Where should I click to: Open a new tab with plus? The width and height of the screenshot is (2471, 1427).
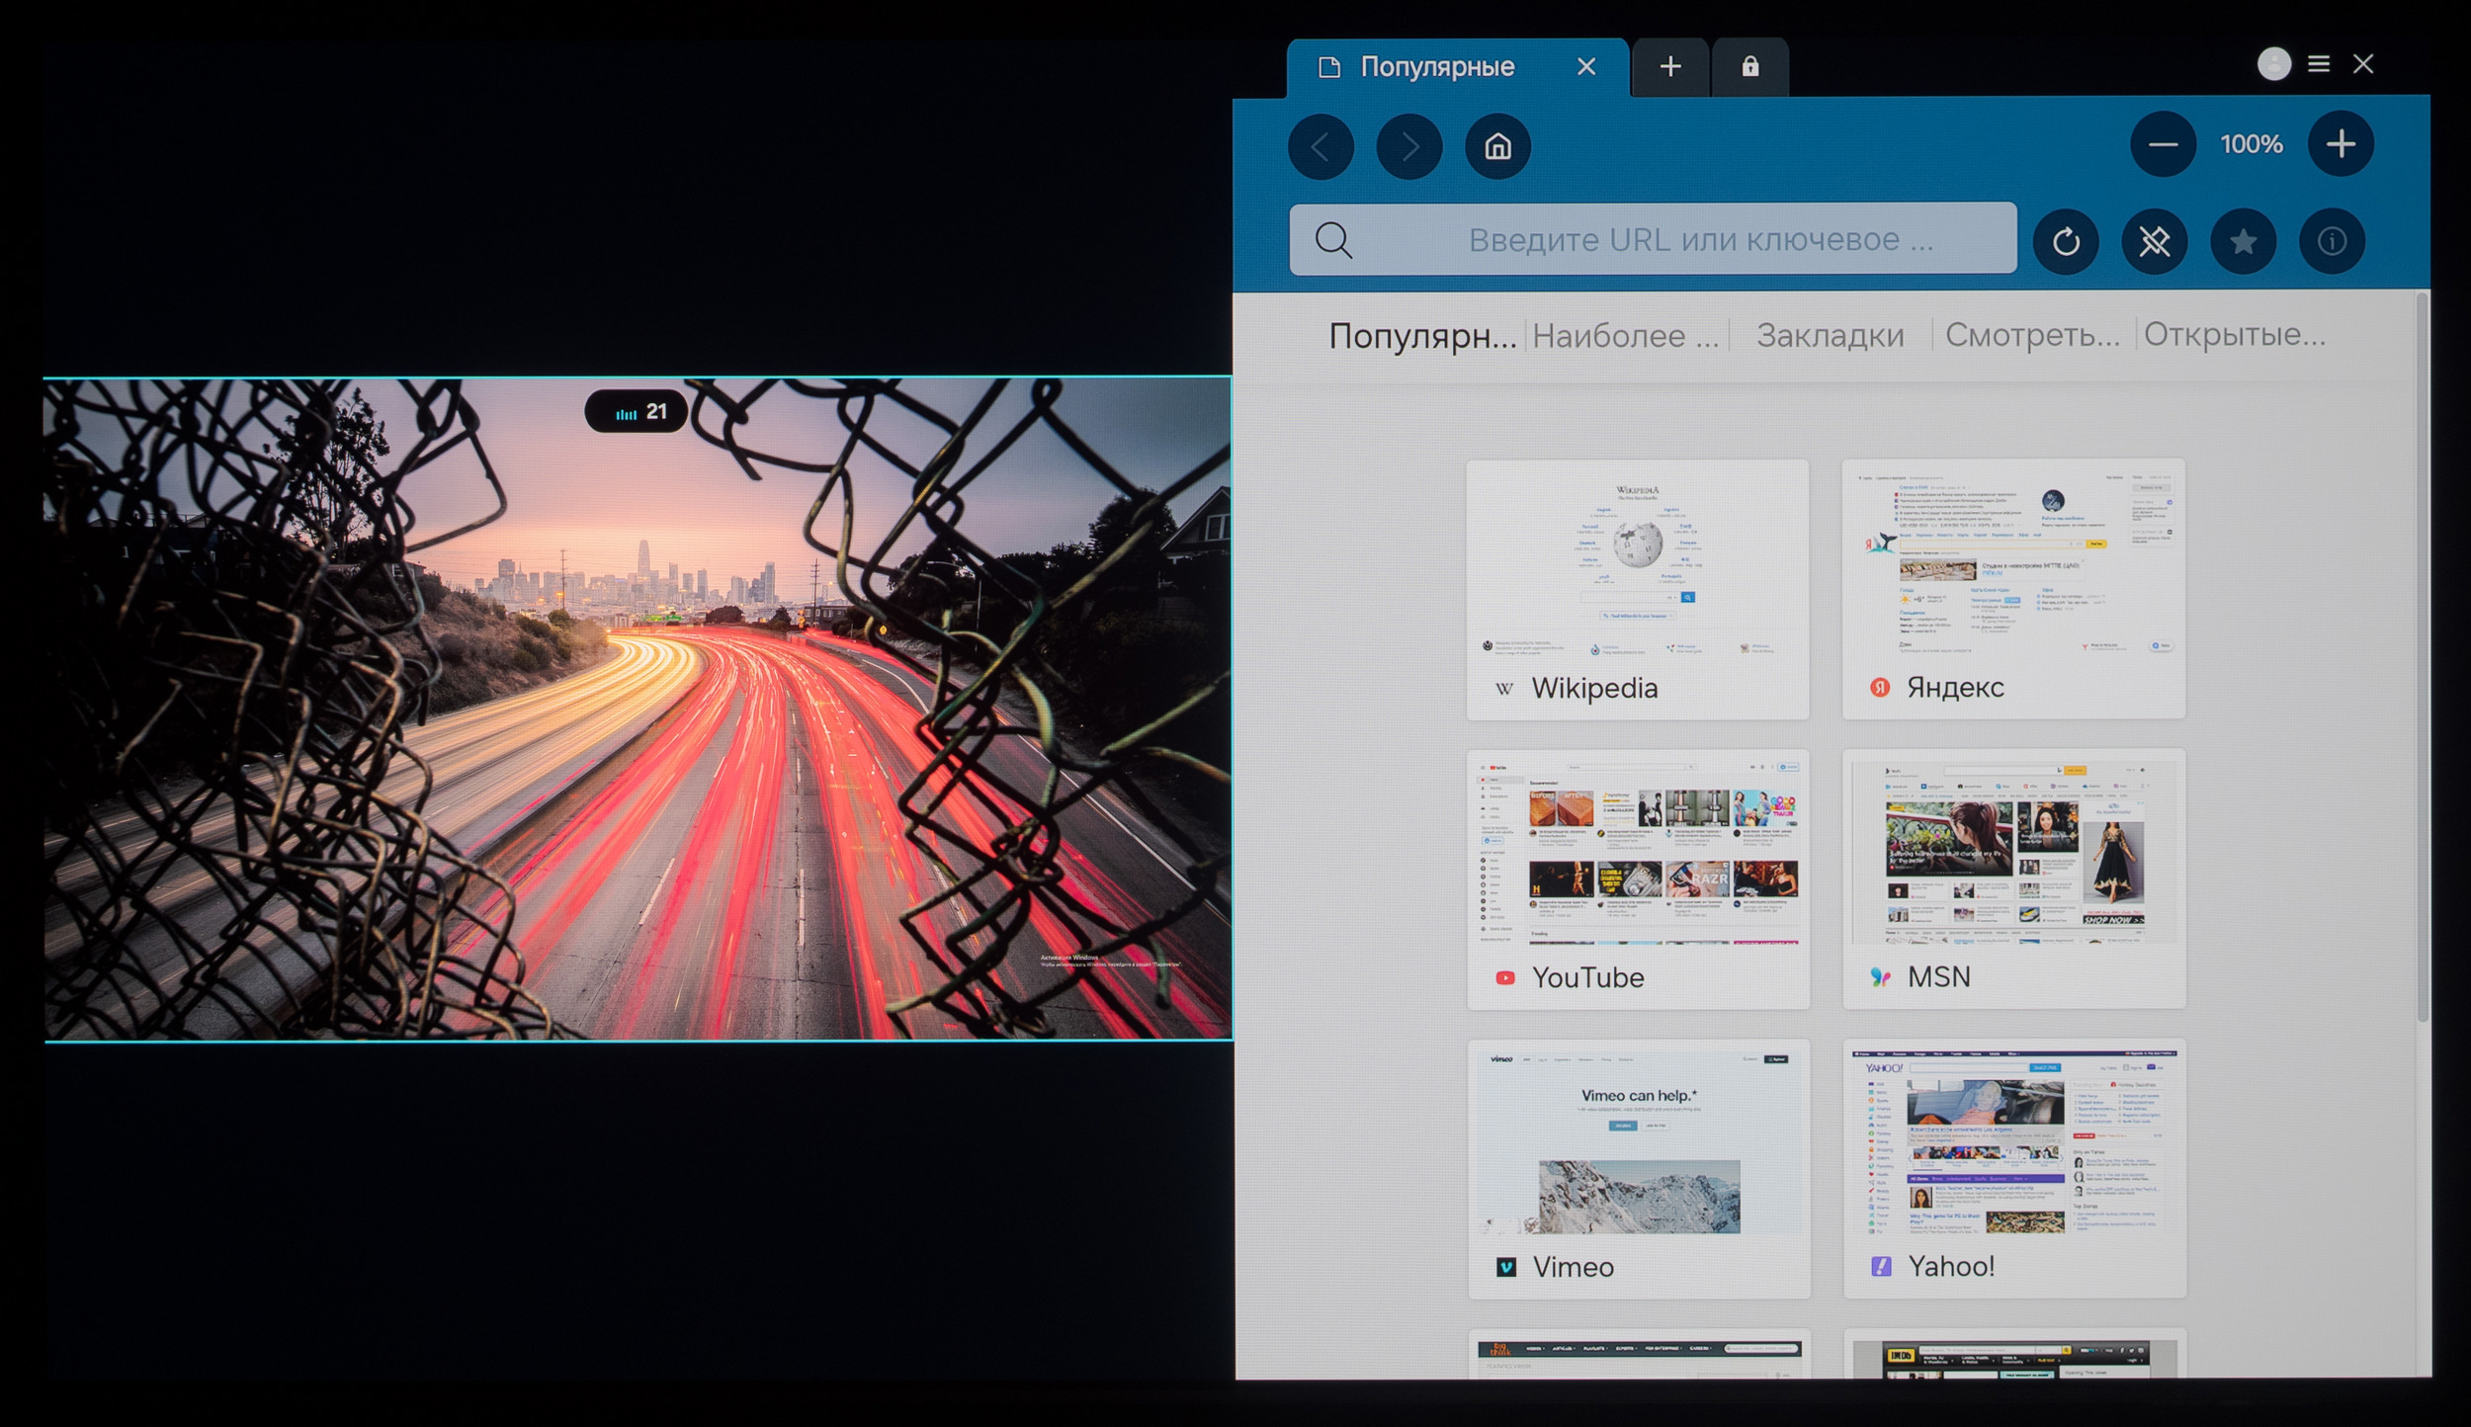pyautogui.click(x=1670, y=67)
